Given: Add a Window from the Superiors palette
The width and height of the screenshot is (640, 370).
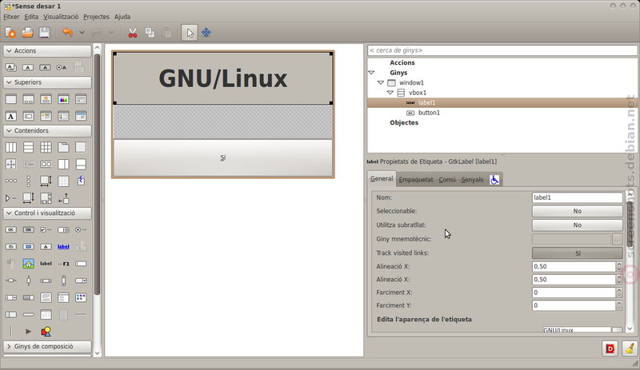Looking at the screenshot, I should 11,99.
